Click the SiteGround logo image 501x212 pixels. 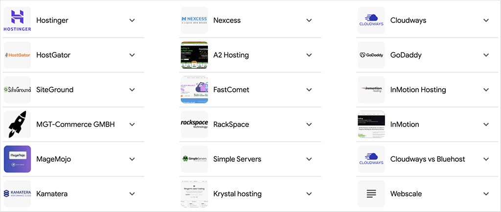17,89
